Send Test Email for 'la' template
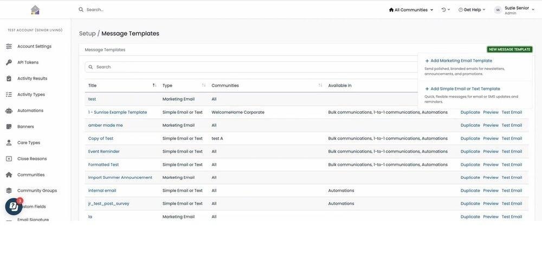This screenshot has width=542, height=254. pos(512,217)
